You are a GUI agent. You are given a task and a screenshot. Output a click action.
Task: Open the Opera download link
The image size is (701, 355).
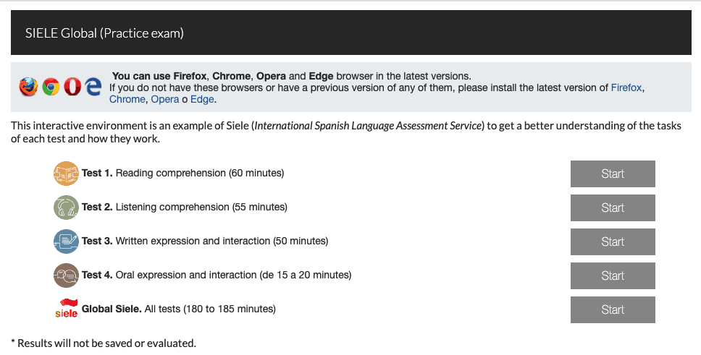(165, 99)
